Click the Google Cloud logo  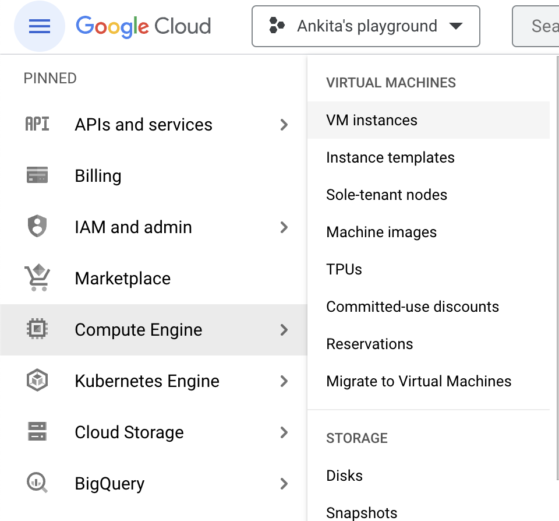click(x=143, y=26)
